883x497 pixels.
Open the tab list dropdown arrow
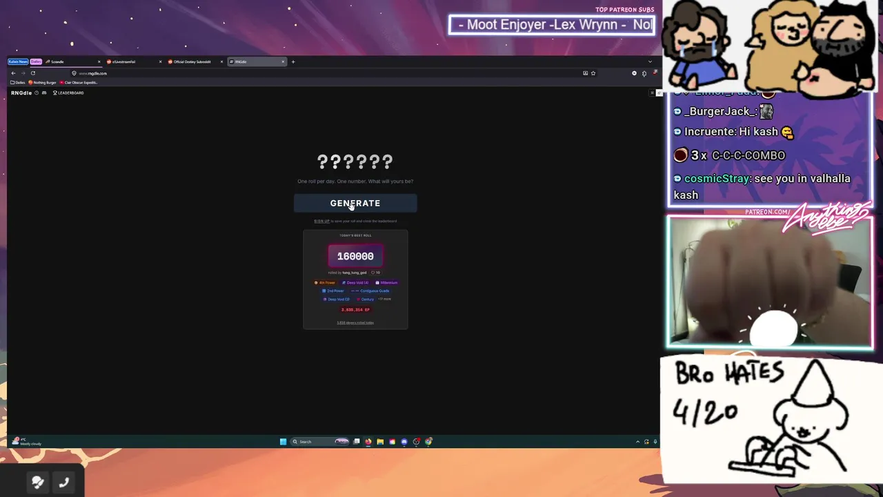click(x=650, y=61)
